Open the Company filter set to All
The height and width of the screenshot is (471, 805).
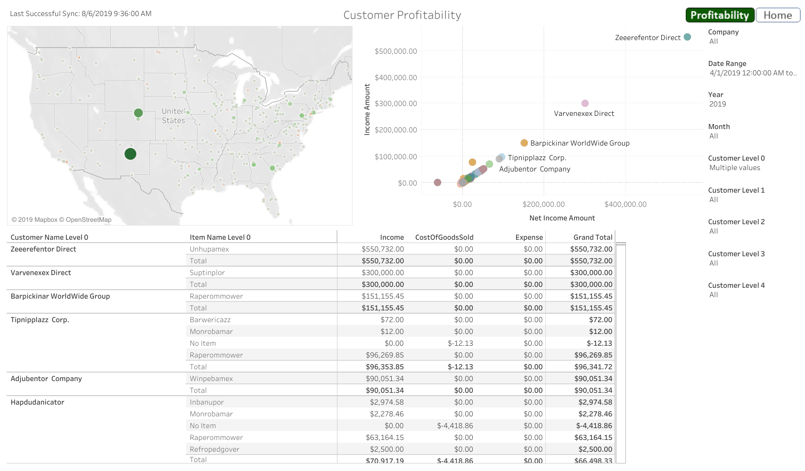(714, 41)
